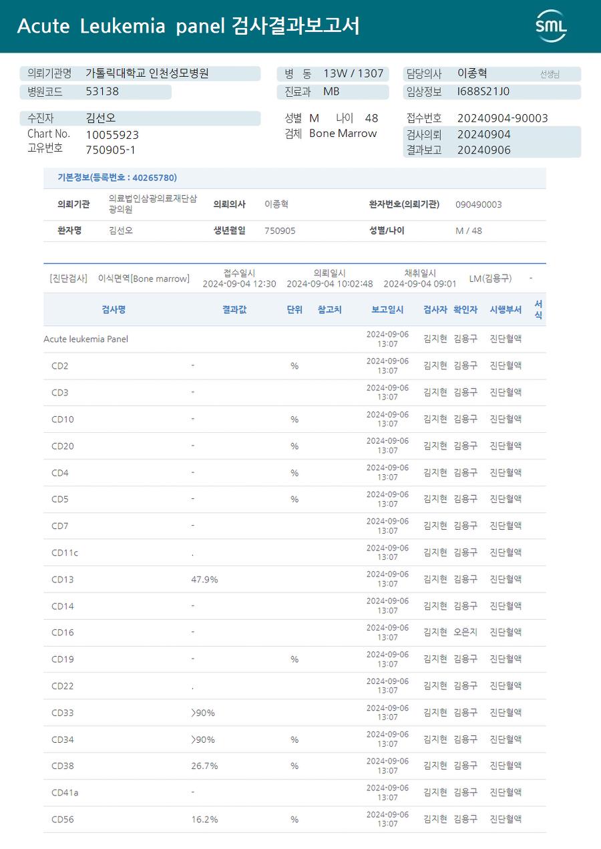The height and width of the screenshot is (849, 601).
Task: Click the CD34 result value >90%
Action: [203, 739]
